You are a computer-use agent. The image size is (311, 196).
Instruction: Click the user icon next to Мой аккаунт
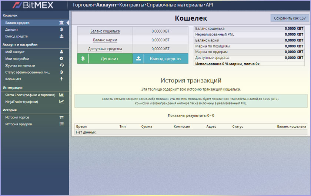[61, 52]
